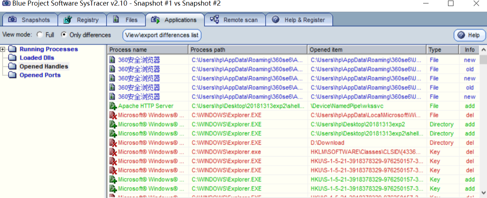Open the Files tab
Viewport: 487px width, 198px height.
pos(126,20)
